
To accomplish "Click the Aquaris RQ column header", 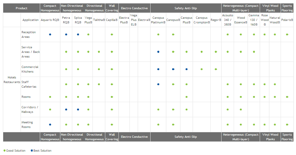I will tap(50, 20).
